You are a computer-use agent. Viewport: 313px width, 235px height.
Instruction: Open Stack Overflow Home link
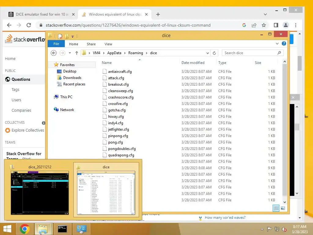tap(10, 58)
